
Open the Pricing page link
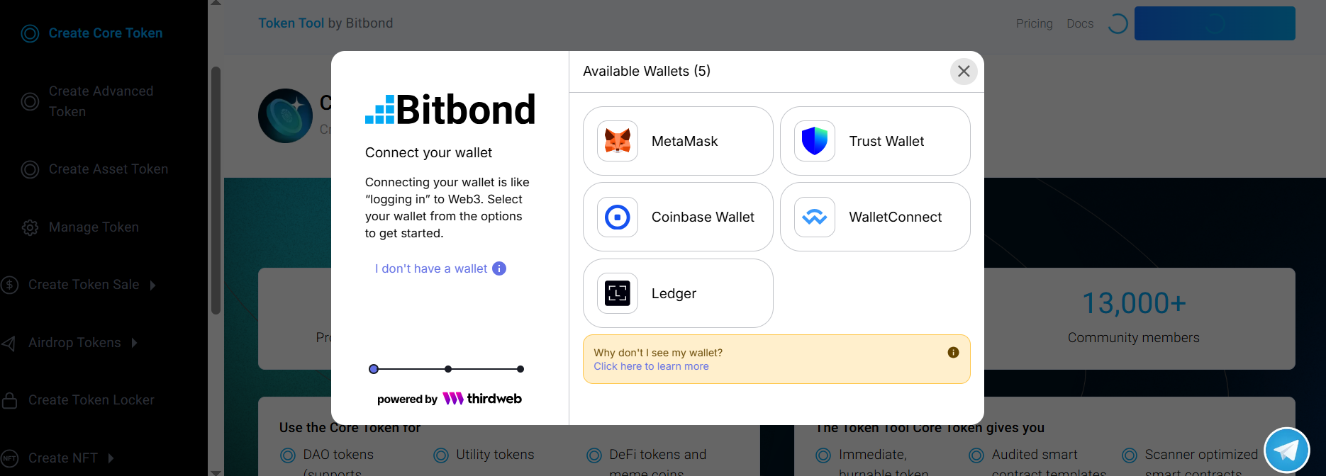pos(1035,23)
